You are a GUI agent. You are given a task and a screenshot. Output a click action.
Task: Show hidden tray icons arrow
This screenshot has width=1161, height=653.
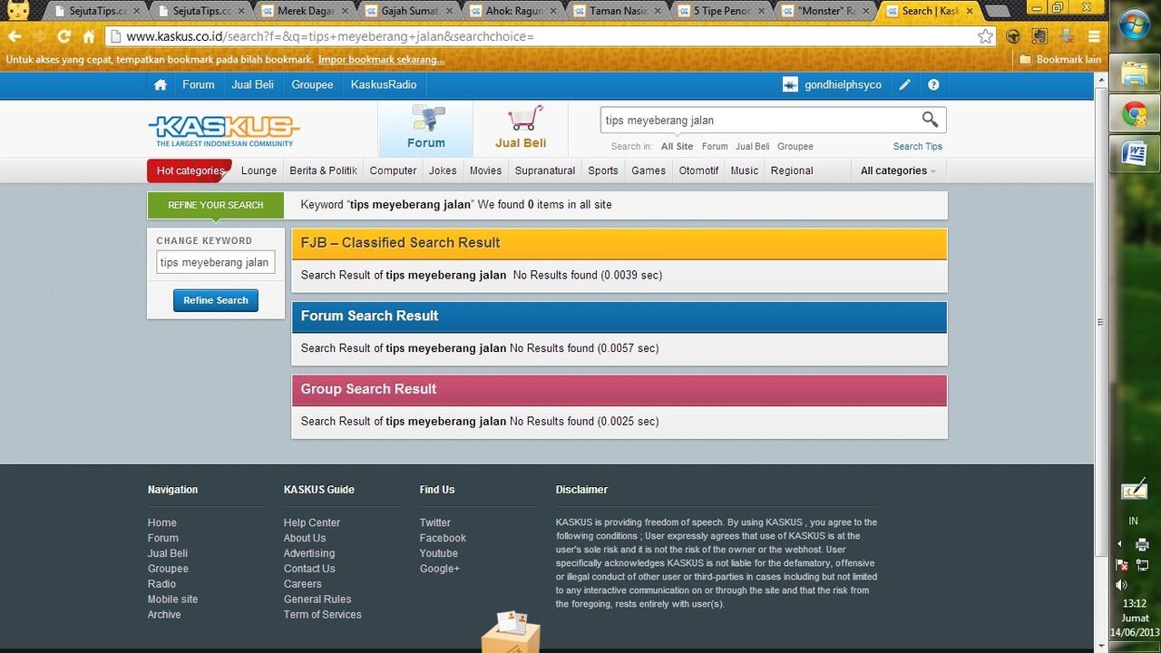pyautogui.click(x=1120, y=544)
